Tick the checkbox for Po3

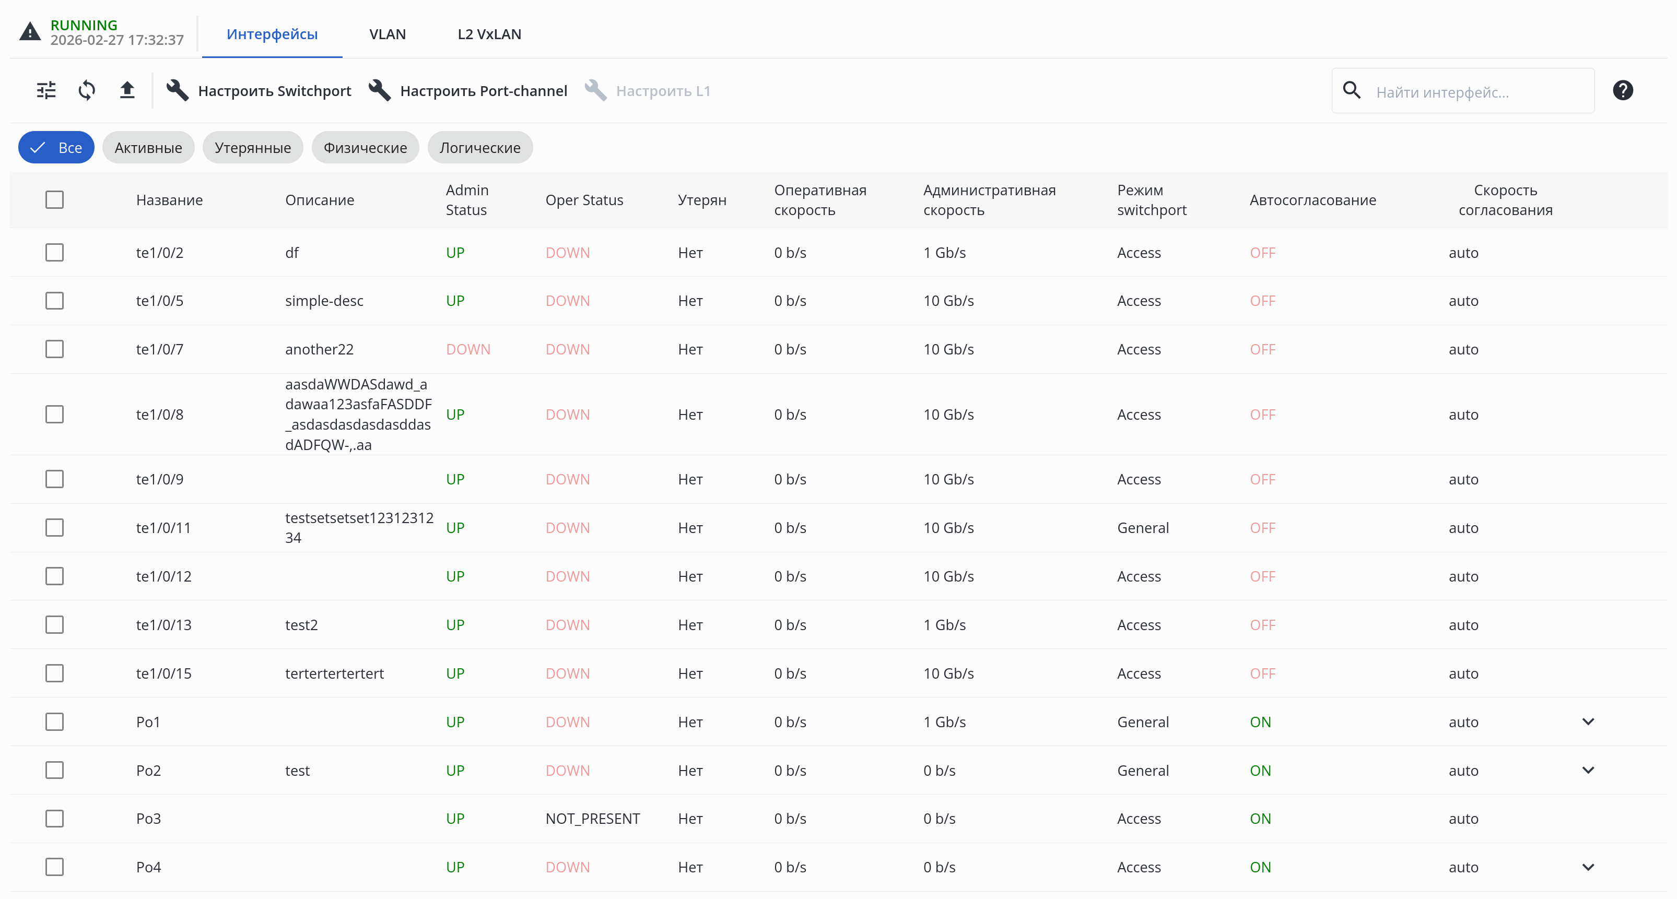(55, 818)
